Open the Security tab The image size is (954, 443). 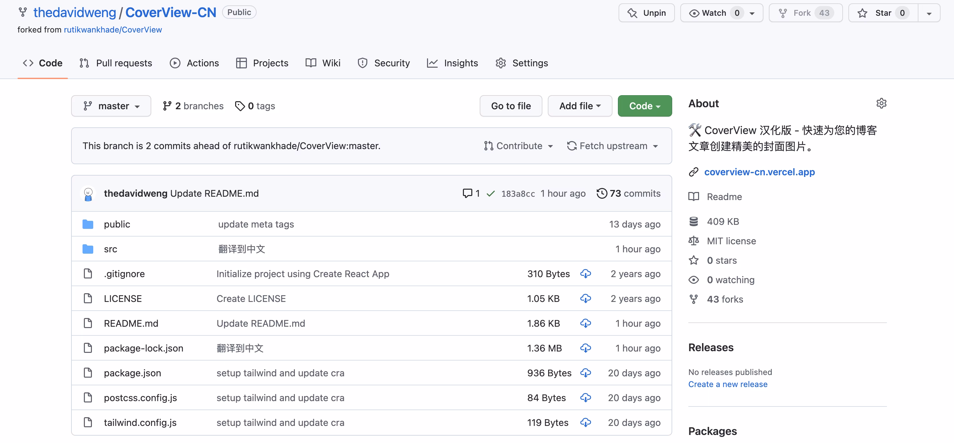click(384, 63)
